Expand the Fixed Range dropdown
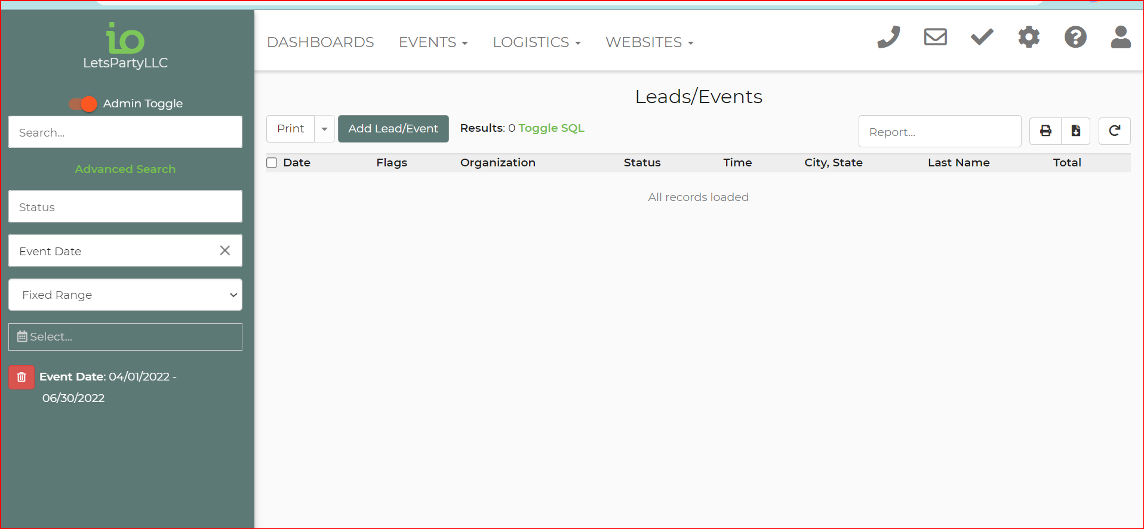 125,295
